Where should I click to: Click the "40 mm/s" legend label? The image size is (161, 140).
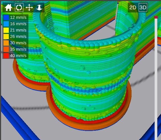click(x=18, y=56)
